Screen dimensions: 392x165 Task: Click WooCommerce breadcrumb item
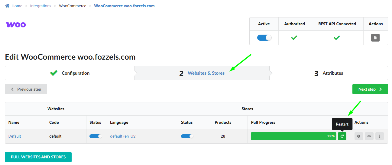(x=73, y=6)
